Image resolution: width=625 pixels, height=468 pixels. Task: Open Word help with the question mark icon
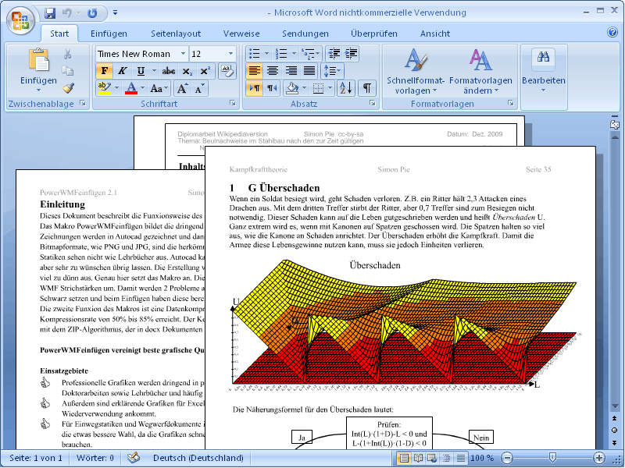(x=612, y=33)
